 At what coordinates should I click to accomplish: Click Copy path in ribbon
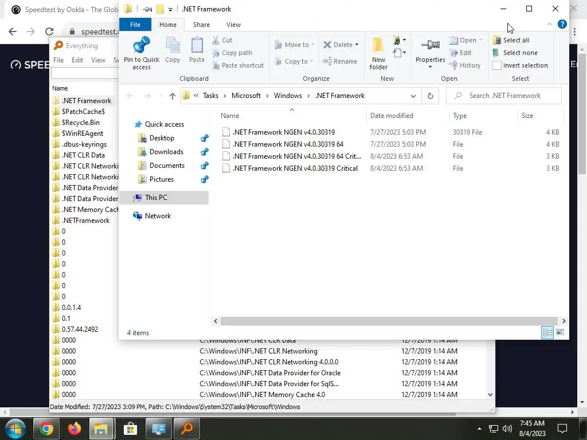(x=232, y=53)
